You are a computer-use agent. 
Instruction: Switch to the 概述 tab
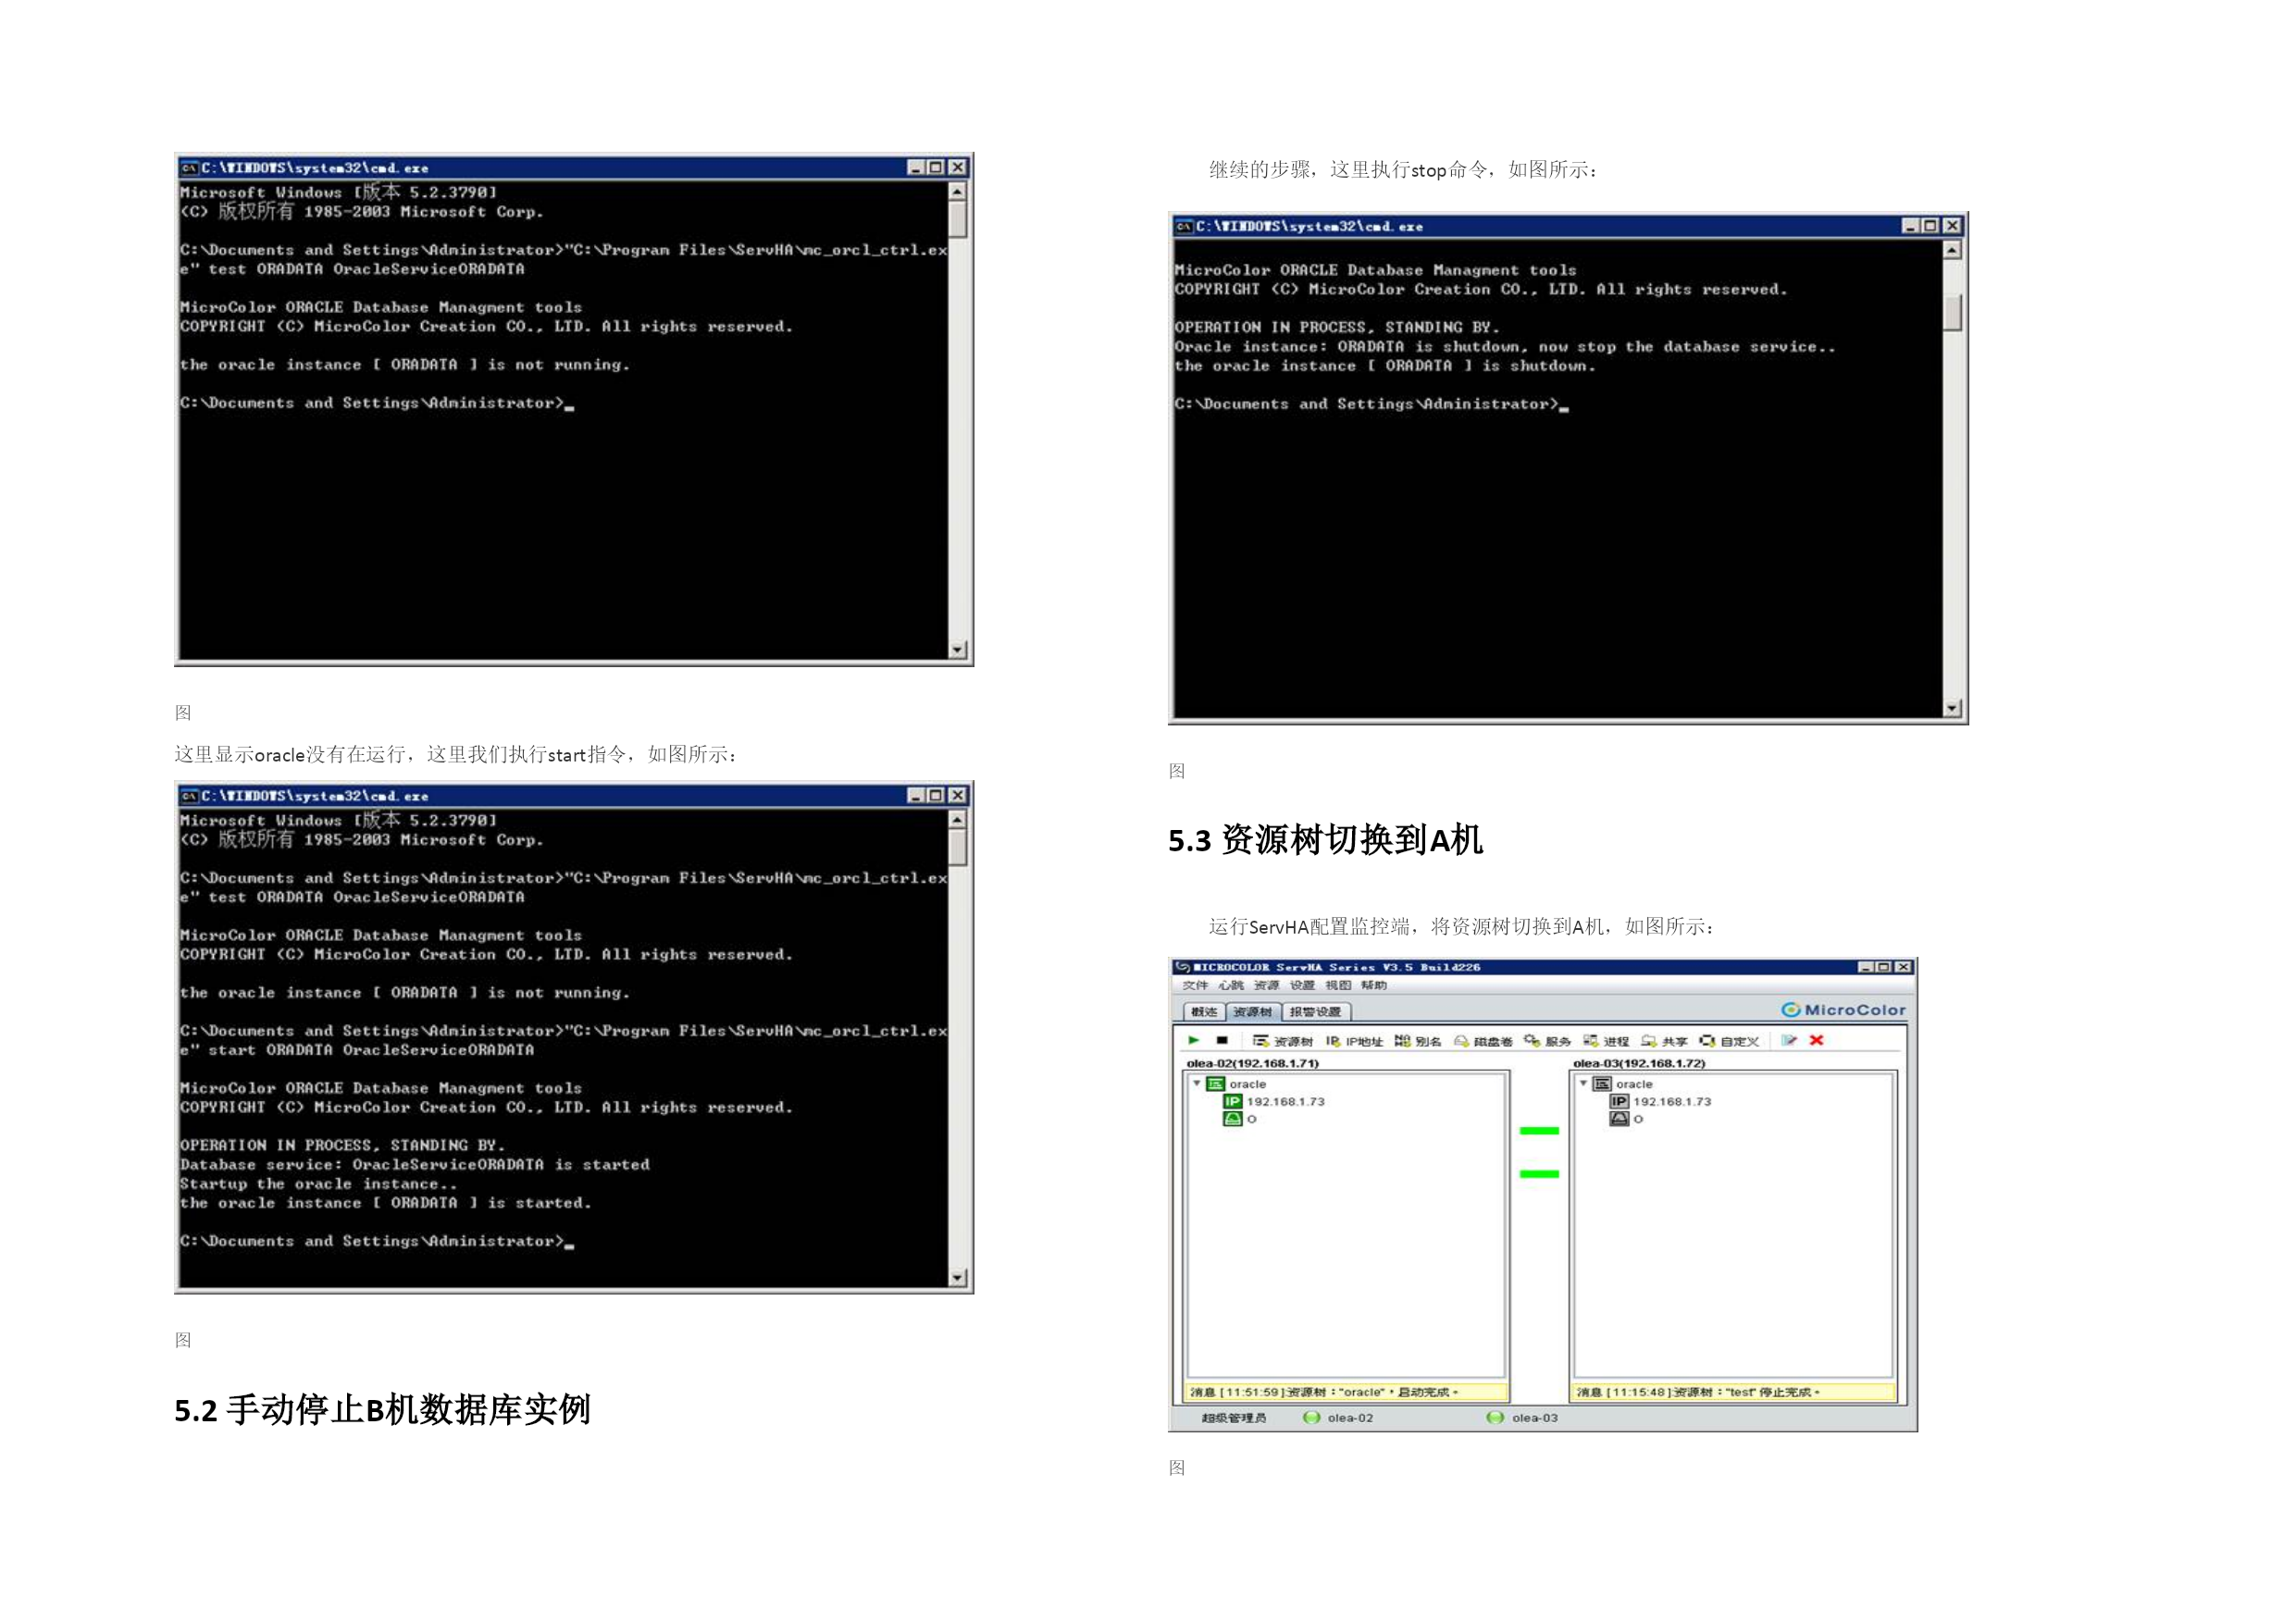click(1204, 1012)
